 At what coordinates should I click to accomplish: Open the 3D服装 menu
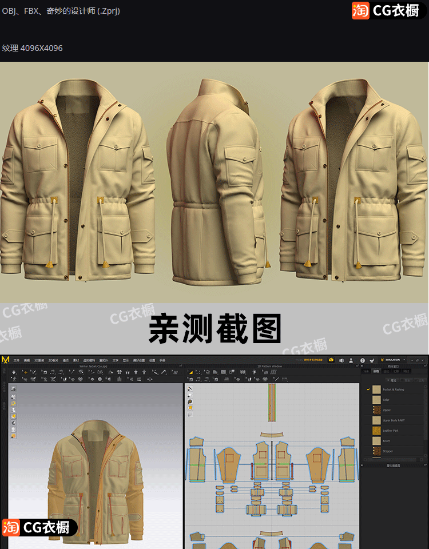pos(39,360)
